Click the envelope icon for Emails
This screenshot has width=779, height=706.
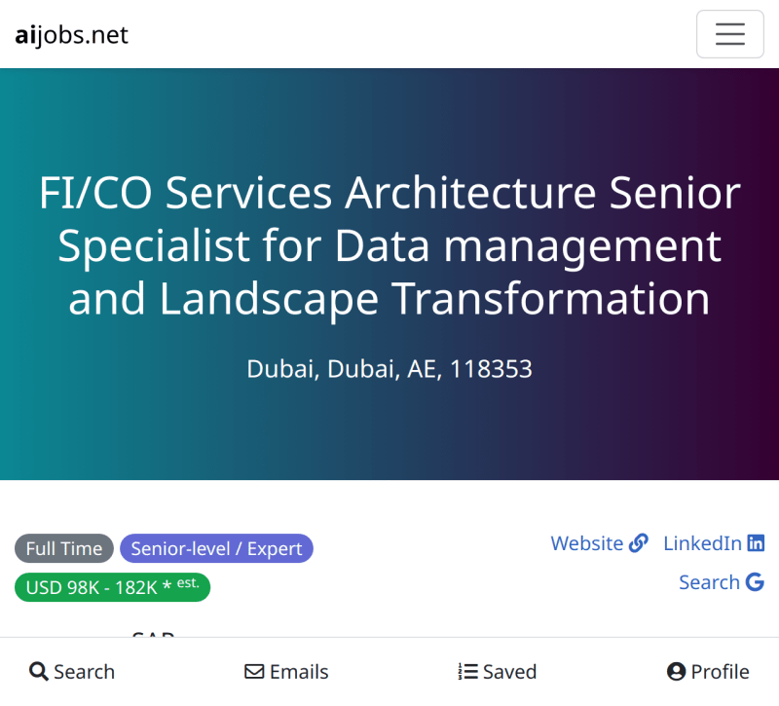(254, 672)
